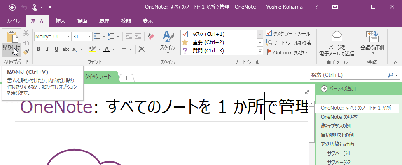The height and width of the screenshot is (165, 402).
Task: Toggle Touch/Mouse mode hand icon
Action: [x=35, y=7]
